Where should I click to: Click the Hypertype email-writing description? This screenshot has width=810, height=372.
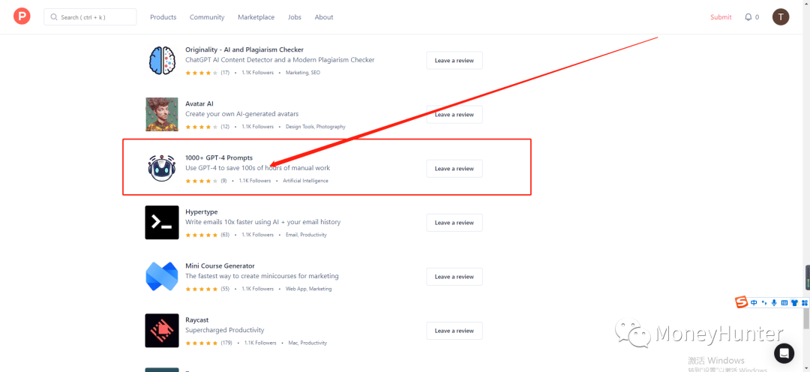pos(263,222)
